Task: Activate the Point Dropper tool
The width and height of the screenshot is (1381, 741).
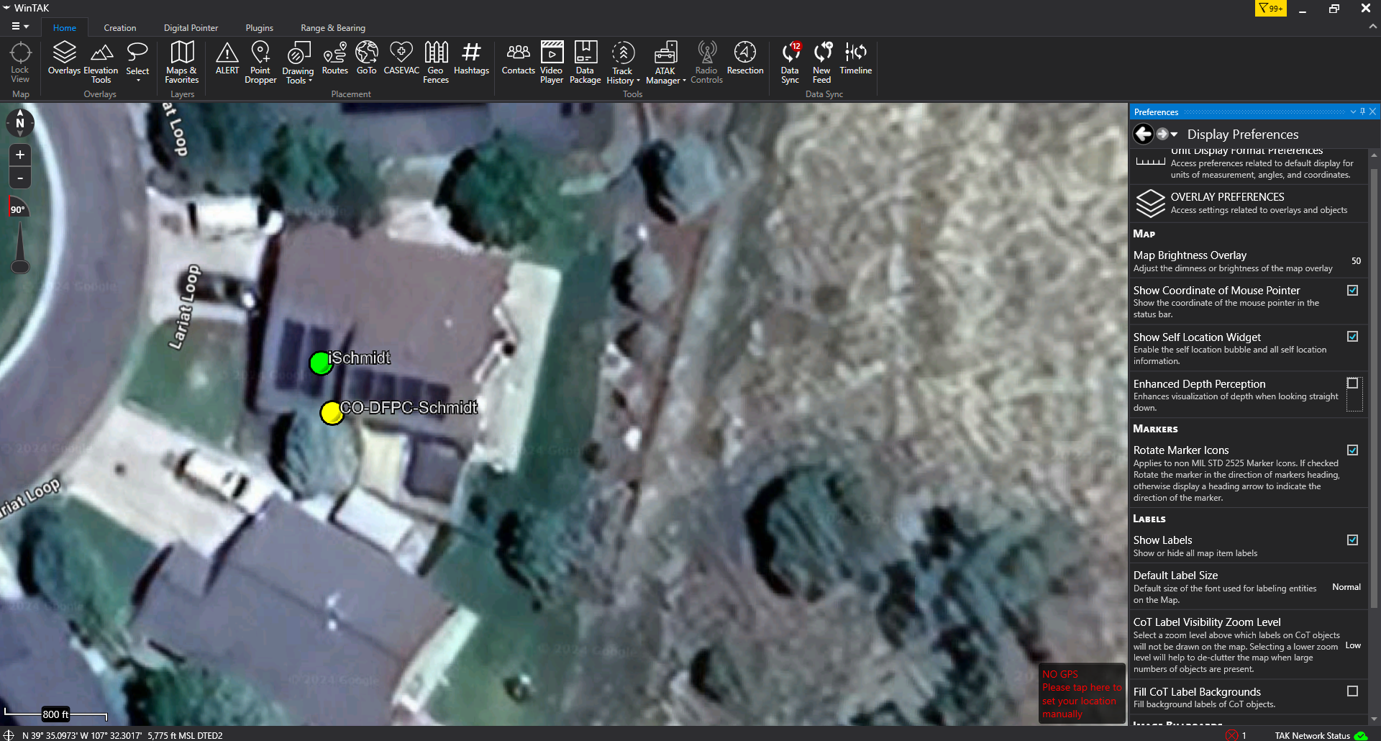Action: tap(260, 63)
